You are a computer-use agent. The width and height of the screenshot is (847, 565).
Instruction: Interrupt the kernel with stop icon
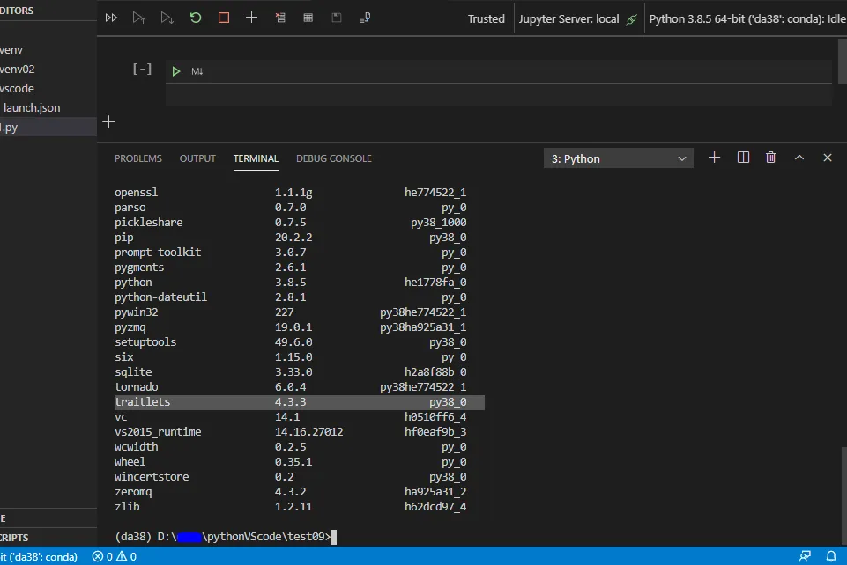(223, 18)
